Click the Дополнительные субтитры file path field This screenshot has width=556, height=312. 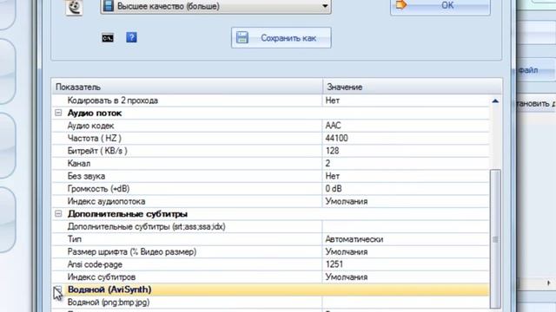click(x=406, y=226)
